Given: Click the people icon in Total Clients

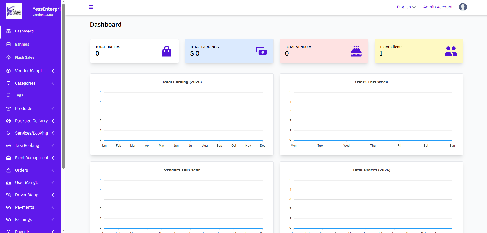Looking at the screenshot, I should (x=451, y=51).
